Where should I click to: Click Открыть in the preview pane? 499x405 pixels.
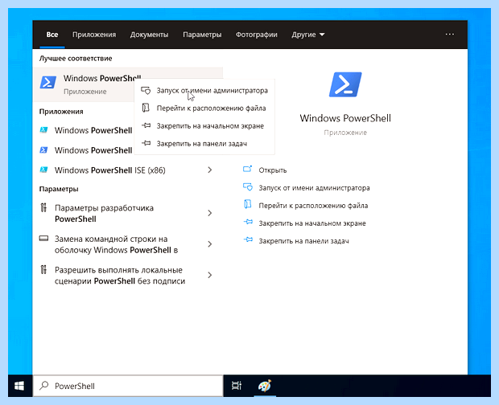[272, 170]
